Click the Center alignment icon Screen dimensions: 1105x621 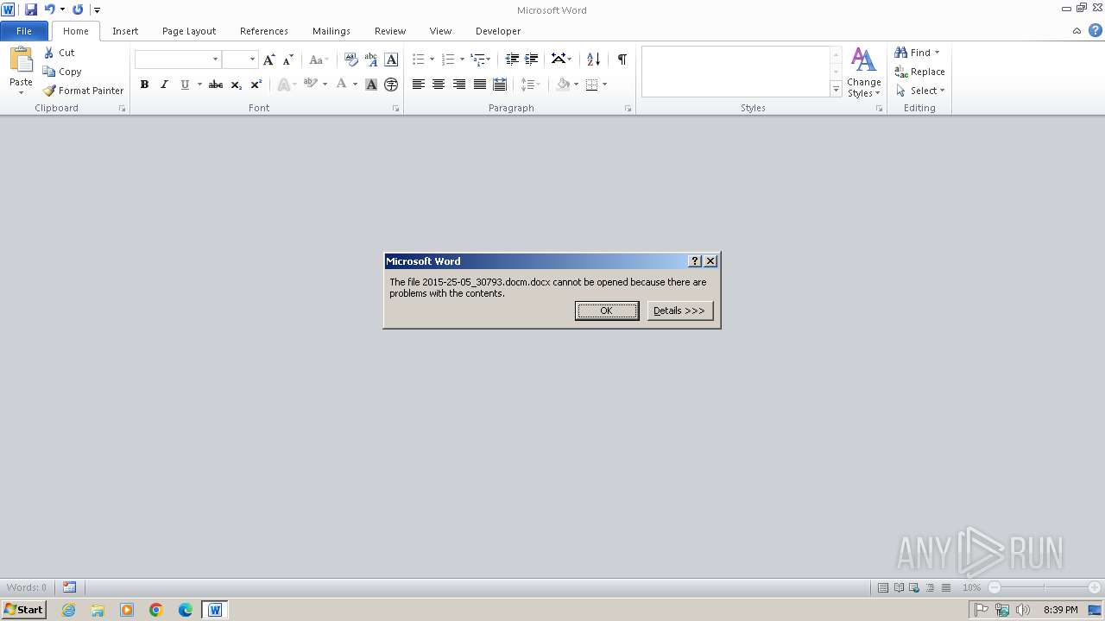pos(439,85)
